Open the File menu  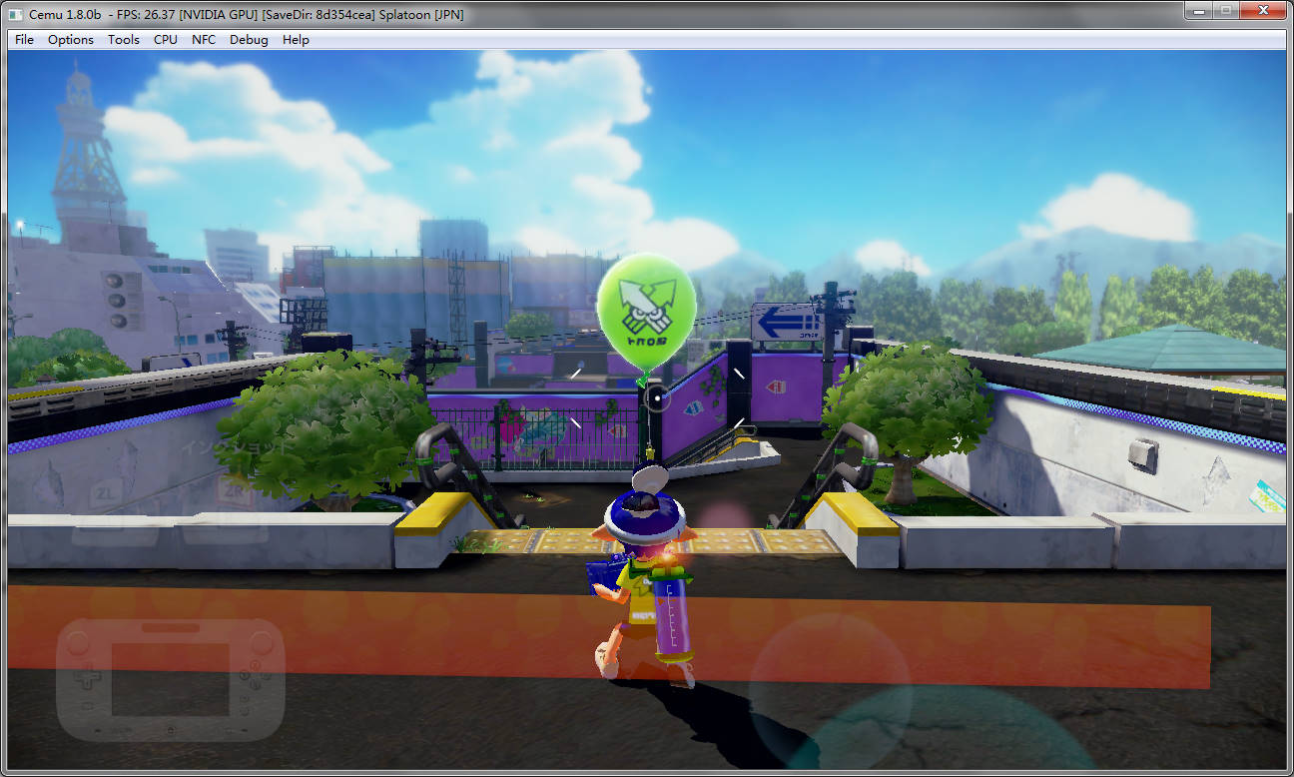point(24,40)
